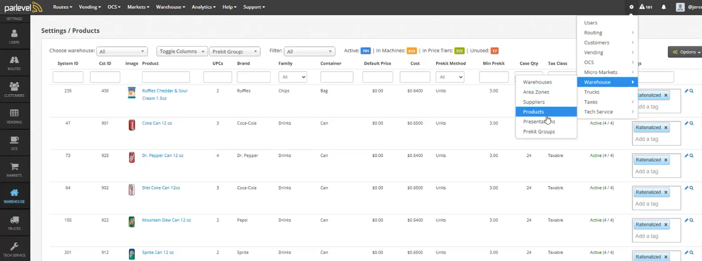Go to Users in the sidebar
The image size is (702, 261).
[14, 37]
